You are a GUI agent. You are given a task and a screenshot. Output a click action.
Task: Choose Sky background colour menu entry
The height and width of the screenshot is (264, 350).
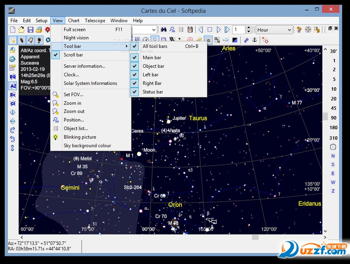pos(90,146)
